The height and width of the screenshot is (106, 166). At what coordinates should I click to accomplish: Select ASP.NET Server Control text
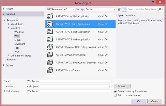point(68,70)
